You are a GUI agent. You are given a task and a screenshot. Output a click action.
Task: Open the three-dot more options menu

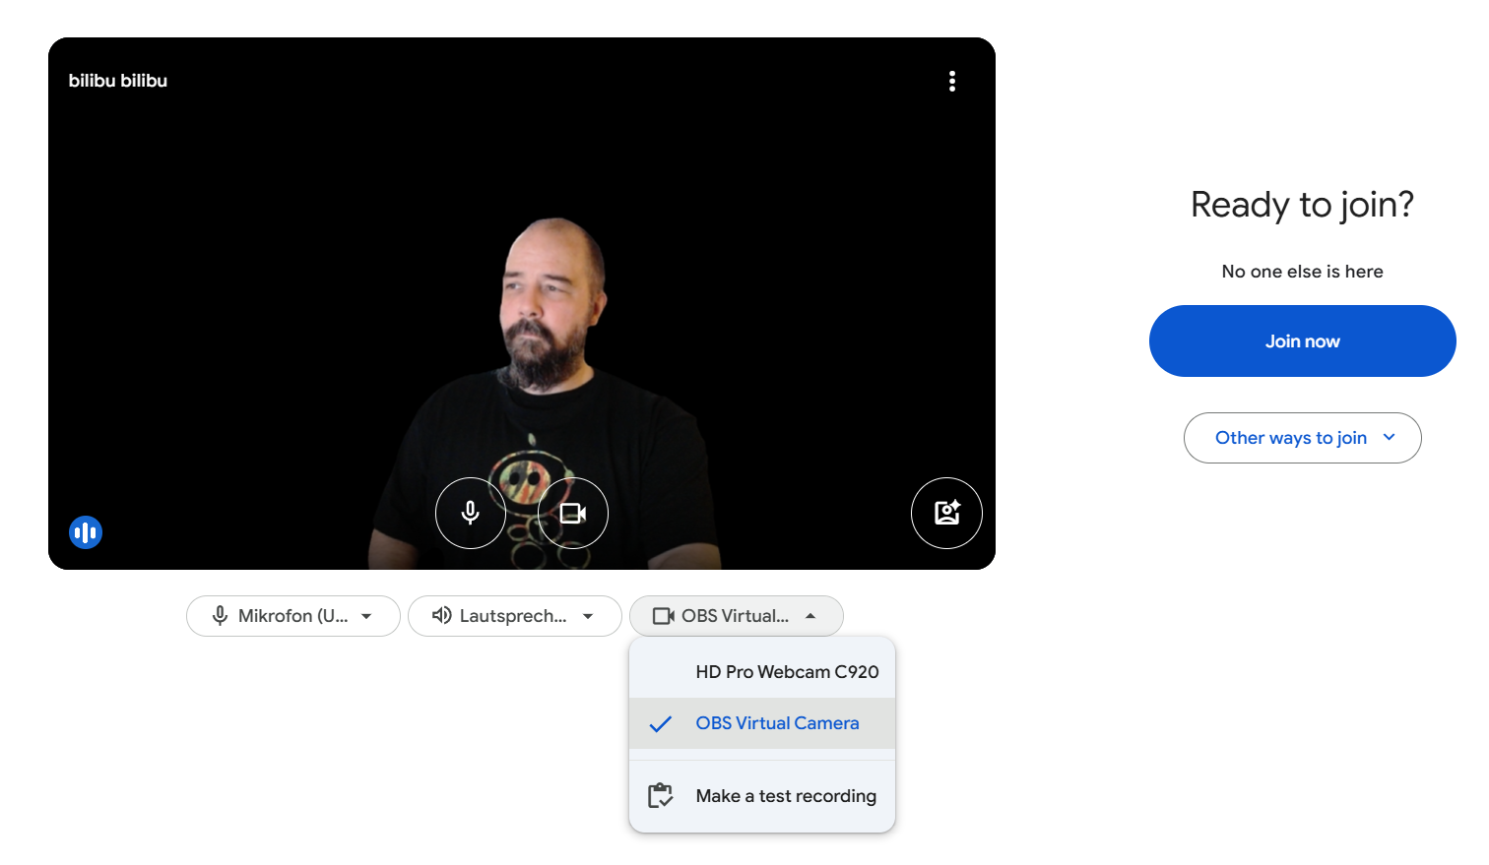tap(951, 81)
